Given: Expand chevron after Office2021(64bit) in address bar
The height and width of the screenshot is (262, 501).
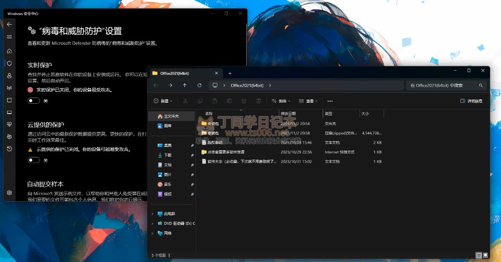Looking at the screenshot, I should tap(270, 85).
